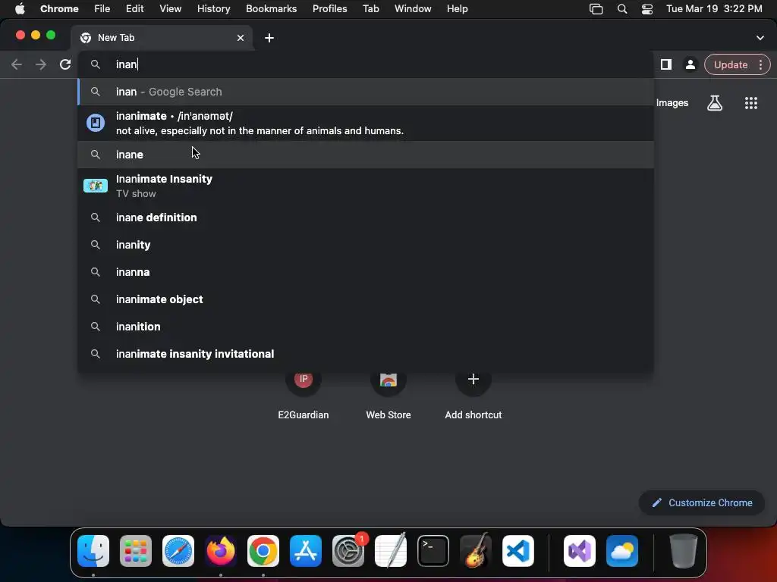The height and width of the screenshot is (582, 777).
Task: Open the Apple menu
Action: pos(20,8)
